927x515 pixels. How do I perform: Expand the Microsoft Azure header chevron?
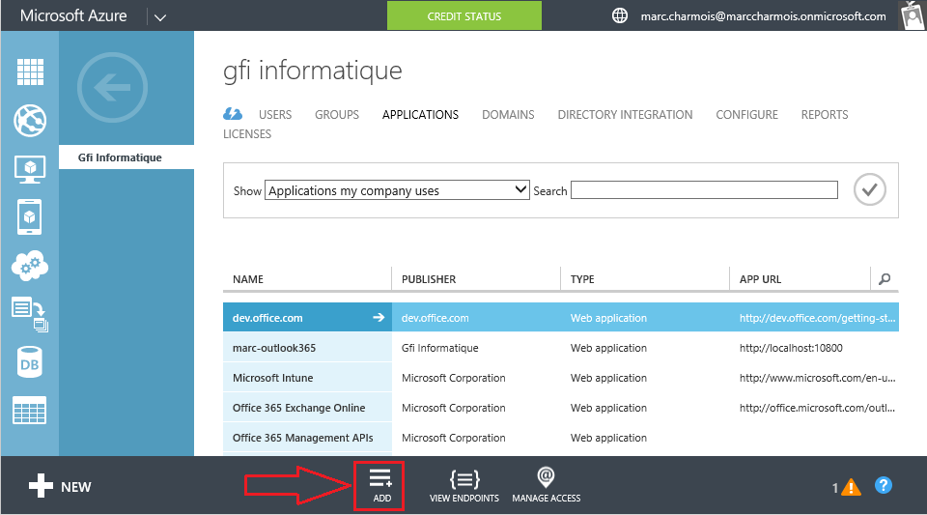tap(159, 17)
